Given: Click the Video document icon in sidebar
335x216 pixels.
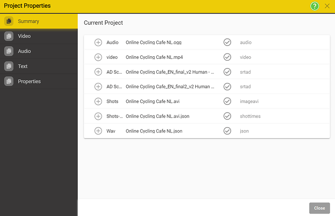Looking at the screenshot, I should [9, 36].
